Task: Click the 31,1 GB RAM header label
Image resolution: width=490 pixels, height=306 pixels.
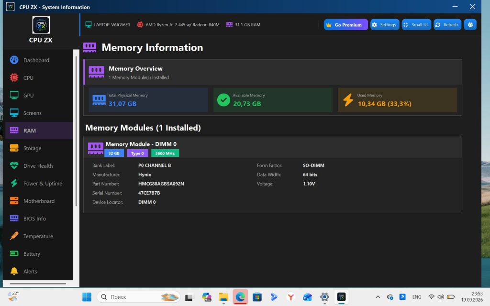Action: 247,25
